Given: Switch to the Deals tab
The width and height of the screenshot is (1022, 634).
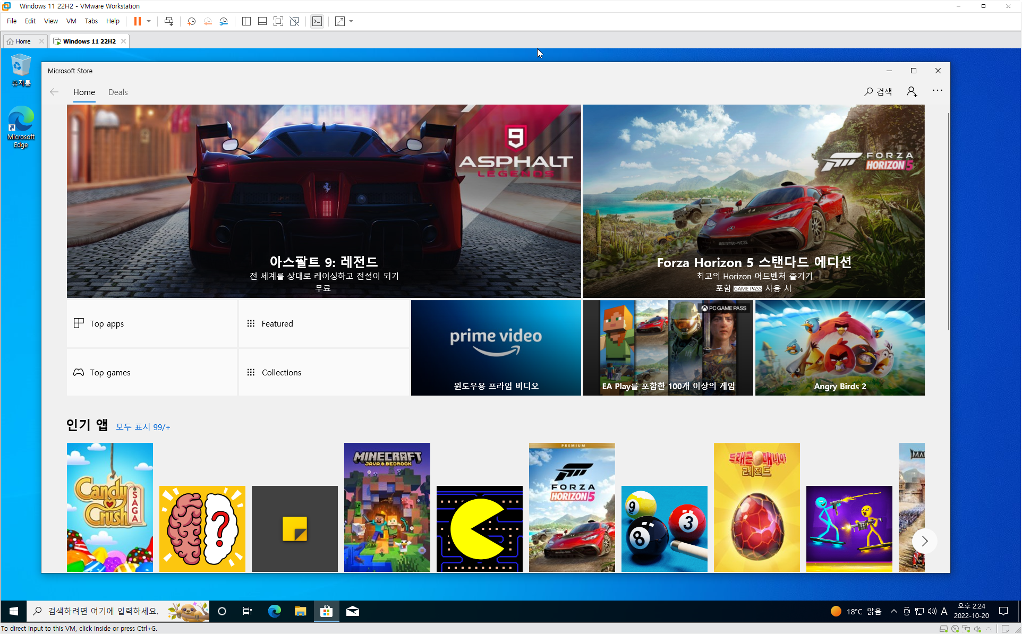Looking at the screenshot, I should pos(118,92).
